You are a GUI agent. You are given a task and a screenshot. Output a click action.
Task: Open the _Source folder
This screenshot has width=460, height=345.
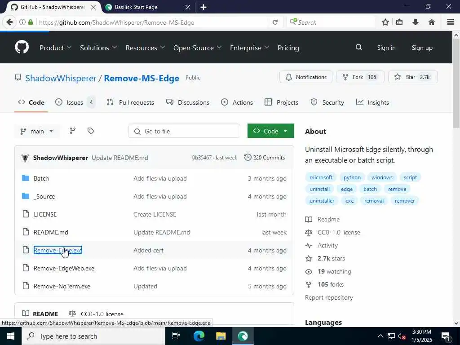click(x=44, y=196)
